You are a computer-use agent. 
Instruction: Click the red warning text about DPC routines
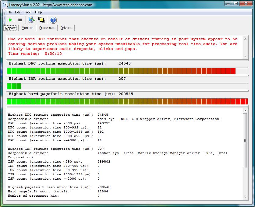point(123,44)
